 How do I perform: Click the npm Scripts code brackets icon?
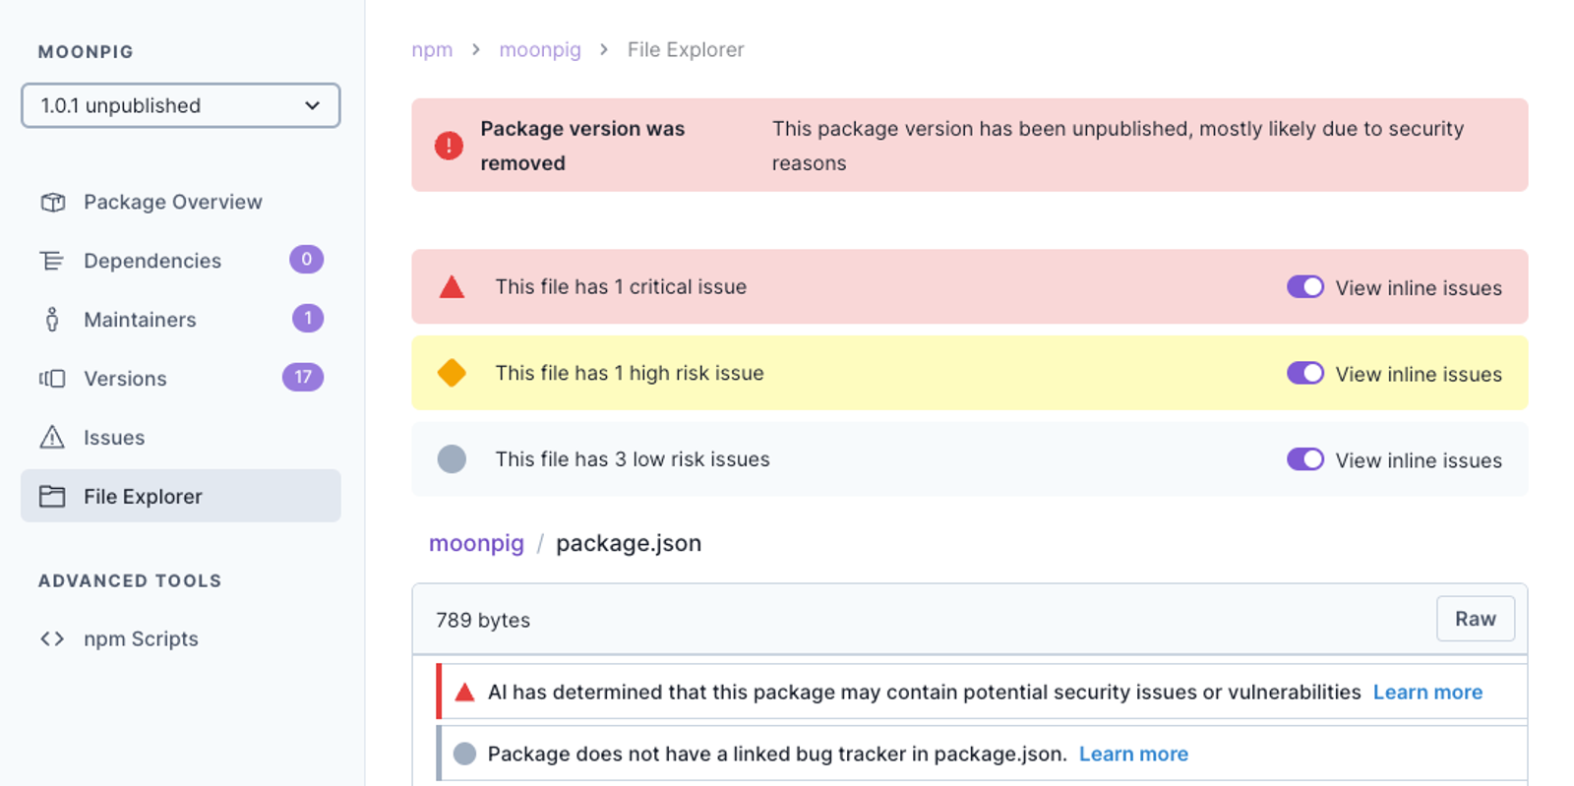[52, 638]
